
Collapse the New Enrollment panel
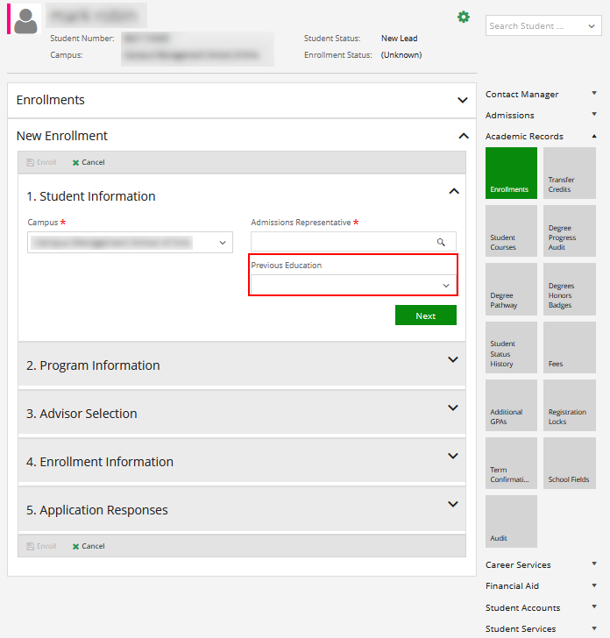tap(464, 136)
